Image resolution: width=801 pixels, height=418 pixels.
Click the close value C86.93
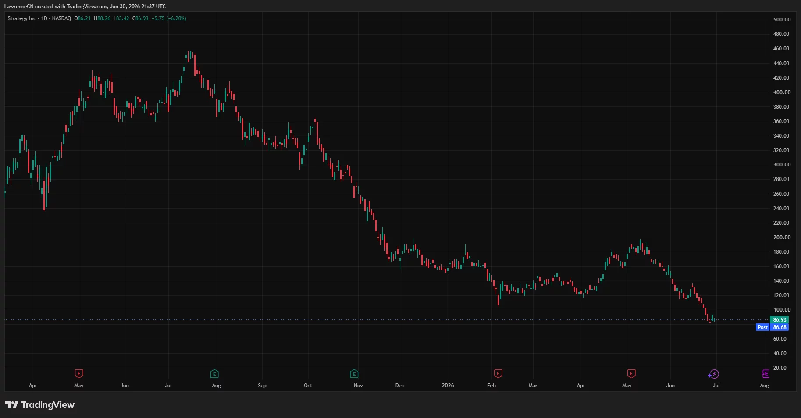(140, 18)
